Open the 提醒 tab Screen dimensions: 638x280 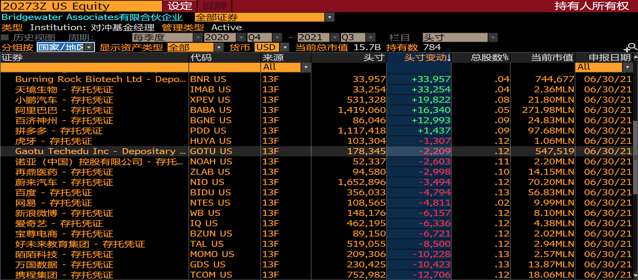215,6
